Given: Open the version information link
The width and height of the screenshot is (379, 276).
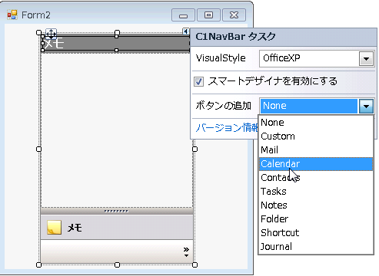Looking at the screenshot, I should (227, 128).
